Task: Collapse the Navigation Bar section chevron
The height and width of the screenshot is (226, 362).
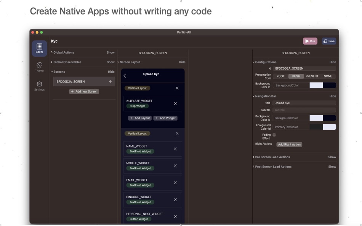Action: (x=253, y=96)
